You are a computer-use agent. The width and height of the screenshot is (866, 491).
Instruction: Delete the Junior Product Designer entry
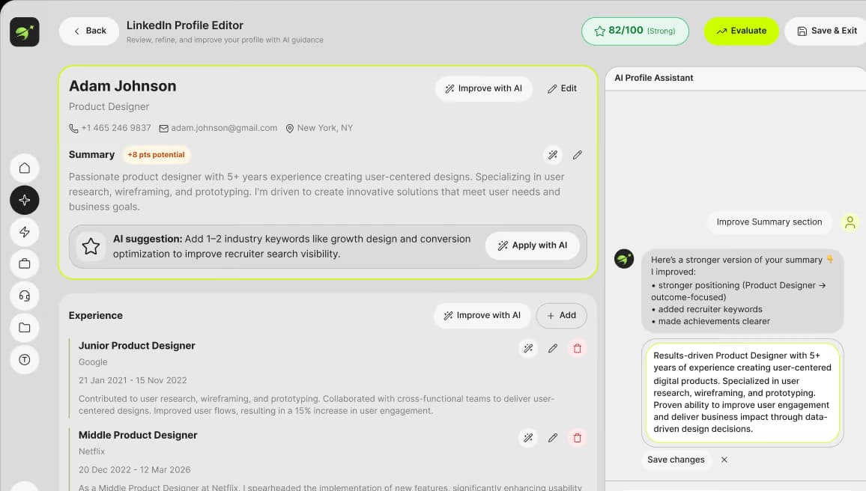[x=577, y=348]
